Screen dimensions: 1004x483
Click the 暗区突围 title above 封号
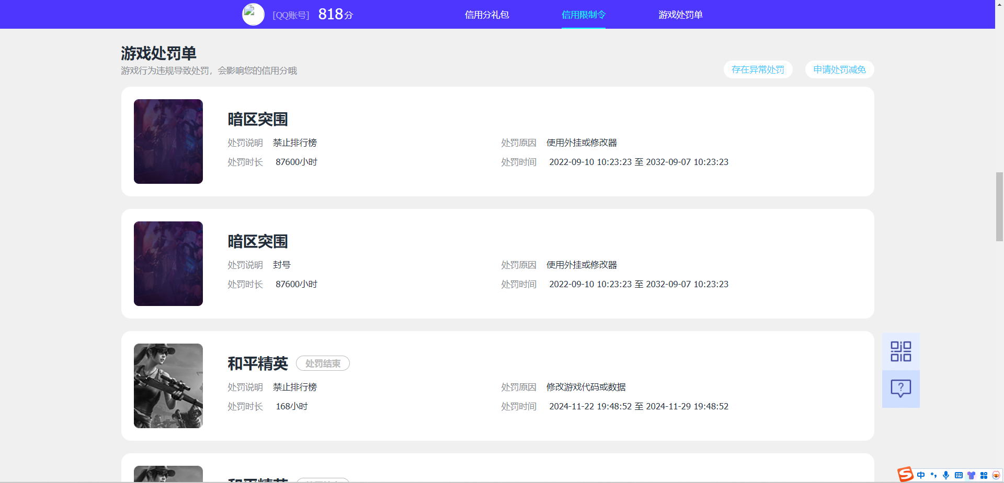click(258, 241)
